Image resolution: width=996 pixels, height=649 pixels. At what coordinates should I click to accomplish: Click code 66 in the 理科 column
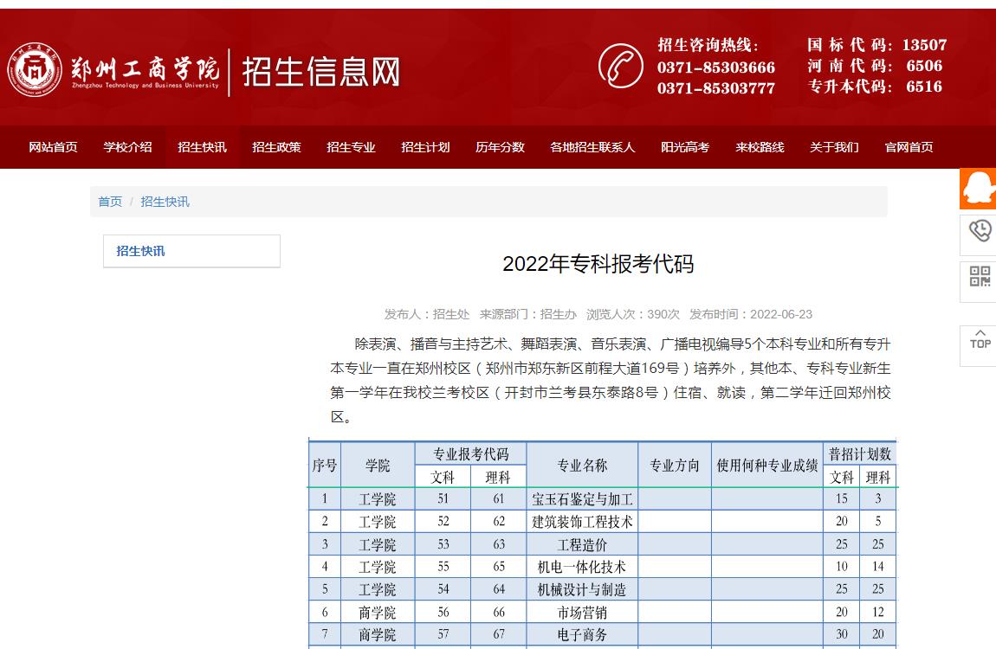[499, 612]
